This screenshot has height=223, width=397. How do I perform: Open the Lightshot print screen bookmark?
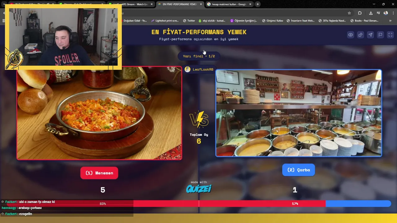(165, 21)
